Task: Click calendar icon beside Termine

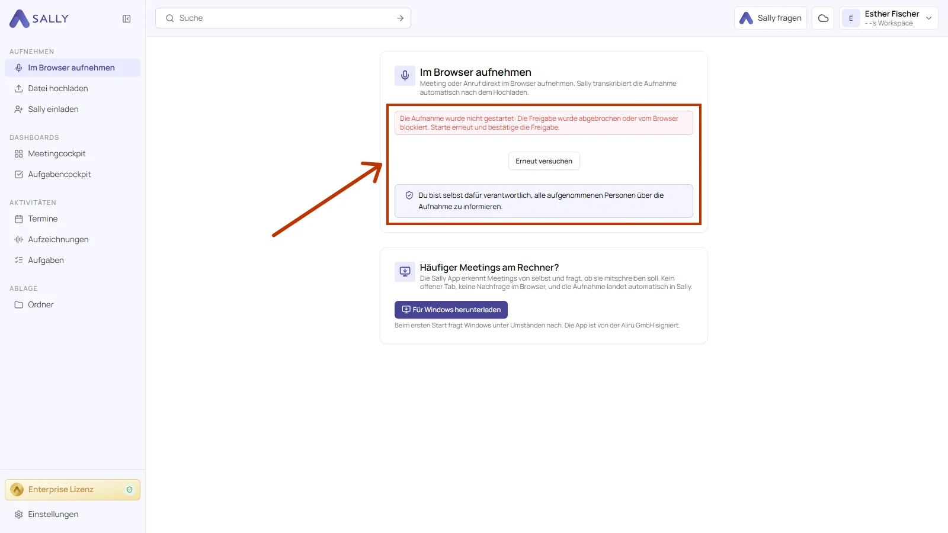Action: point(19,219)
